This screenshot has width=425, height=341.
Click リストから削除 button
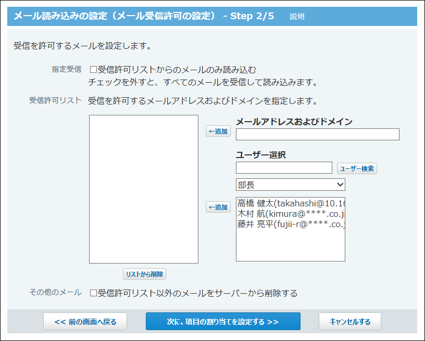144,274
